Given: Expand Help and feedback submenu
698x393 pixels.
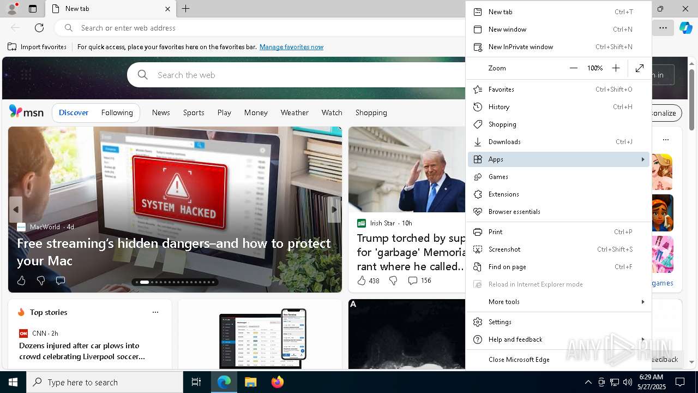Looking at the screenshot, I should pyautogui.click(x=558, y=340).
